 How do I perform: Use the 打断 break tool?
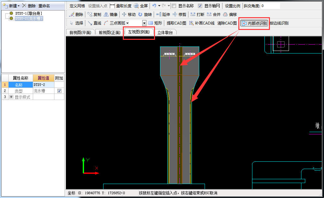197,15
